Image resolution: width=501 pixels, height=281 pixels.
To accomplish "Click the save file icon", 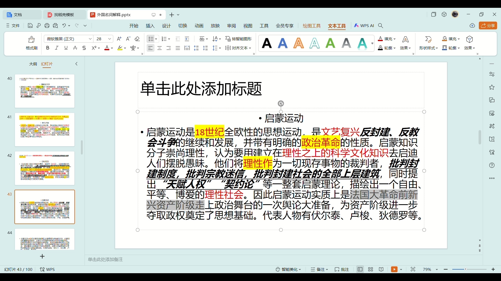I will [30, 25].
